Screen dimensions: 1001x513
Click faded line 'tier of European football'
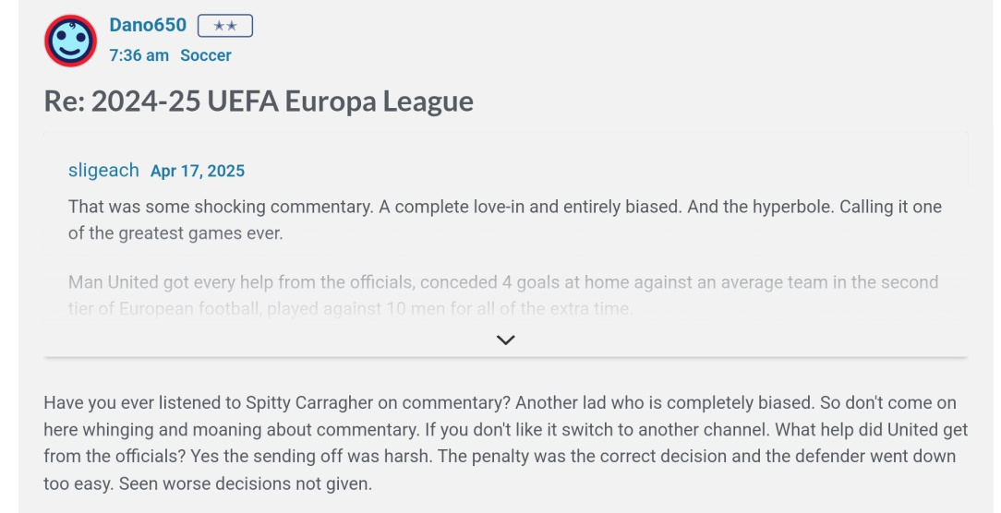[x=351, y=309]
